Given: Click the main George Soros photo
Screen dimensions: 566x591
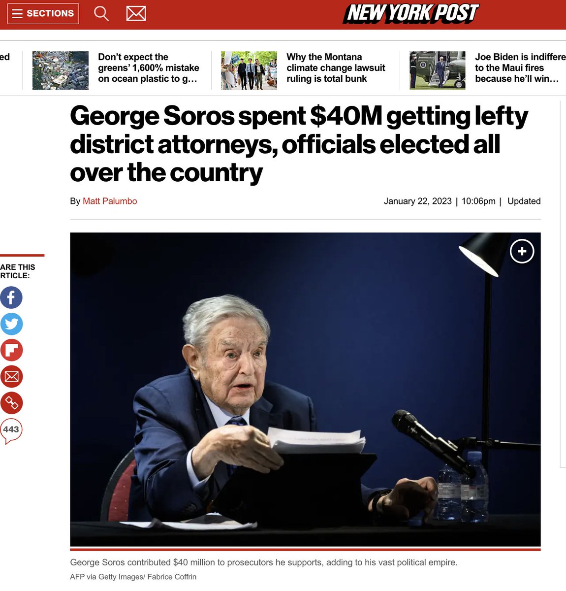Looking at the screenshot, I should pos(305,389).
